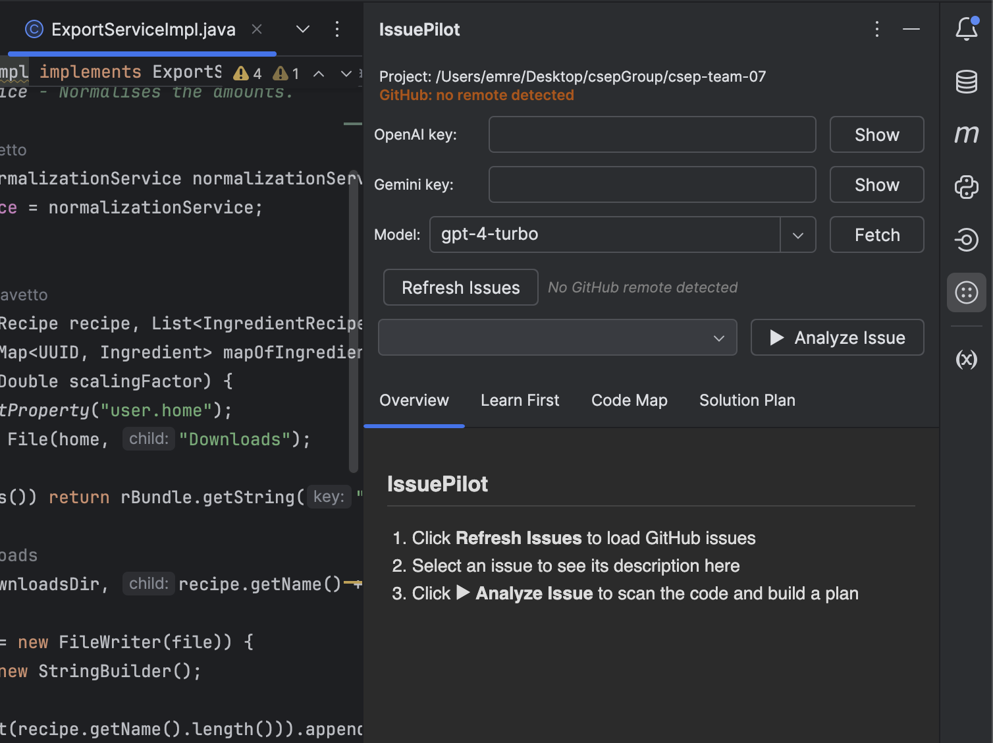Open the coverage target sidebar icon

tap(967, 240)
